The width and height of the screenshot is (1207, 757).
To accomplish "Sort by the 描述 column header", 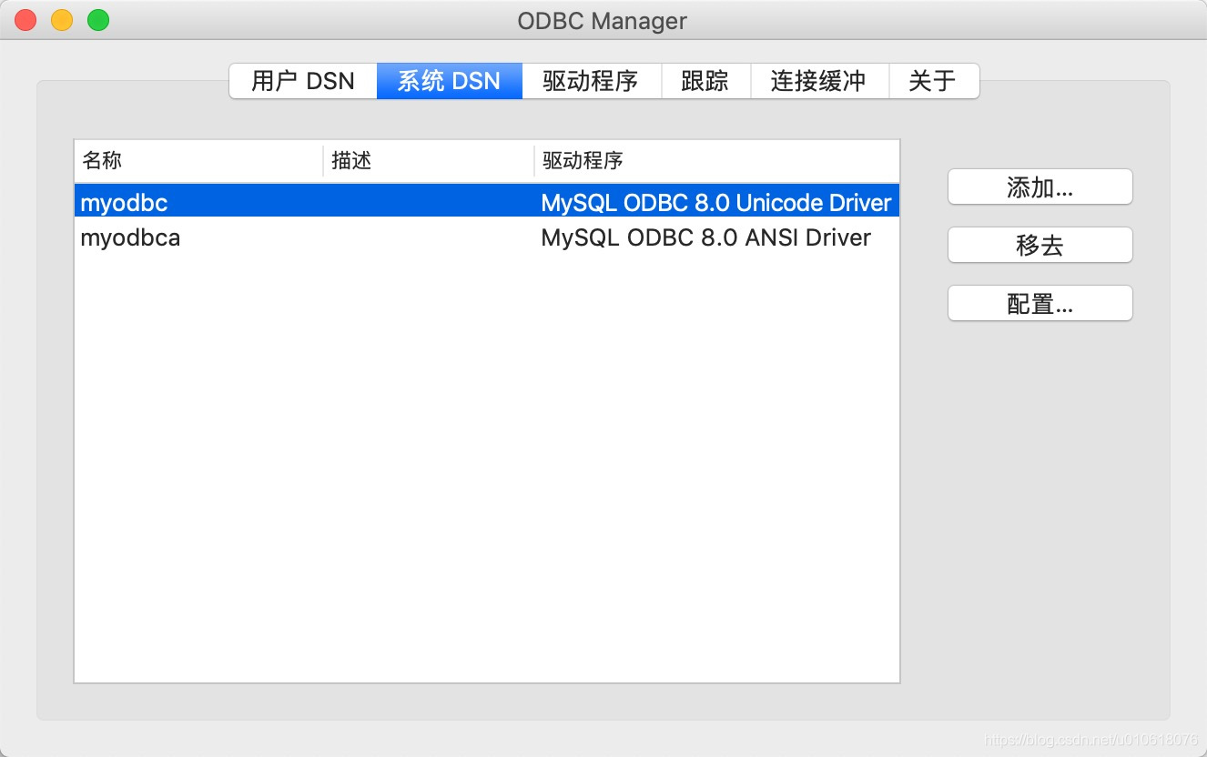I will [x=429, y=161].
